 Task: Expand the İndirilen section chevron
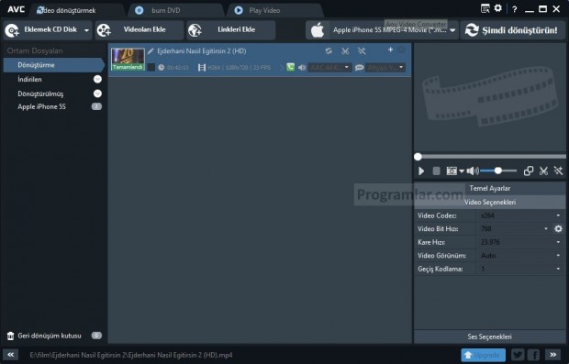97,79
